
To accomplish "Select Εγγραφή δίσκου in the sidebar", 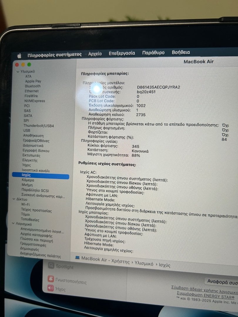I will (36, 151).
